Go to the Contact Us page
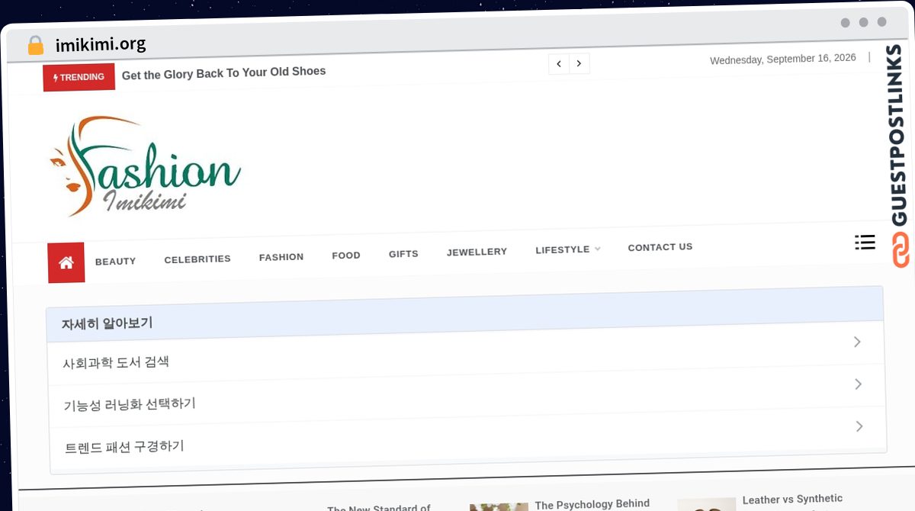The image size is (915, 511). pyautogui.click(x=660, y=247)
